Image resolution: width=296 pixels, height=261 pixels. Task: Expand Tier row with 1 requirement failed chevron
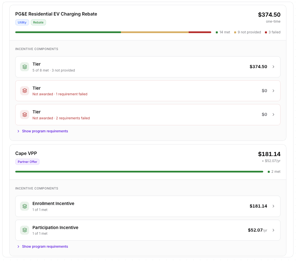tap(273, 91)
